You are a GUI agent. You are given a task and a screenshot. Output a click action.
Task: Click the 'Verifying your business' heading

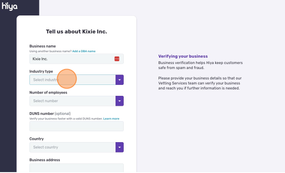click(183, 56)
